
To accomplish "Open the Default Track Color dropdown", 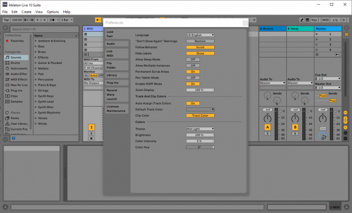I will [200, 109].
